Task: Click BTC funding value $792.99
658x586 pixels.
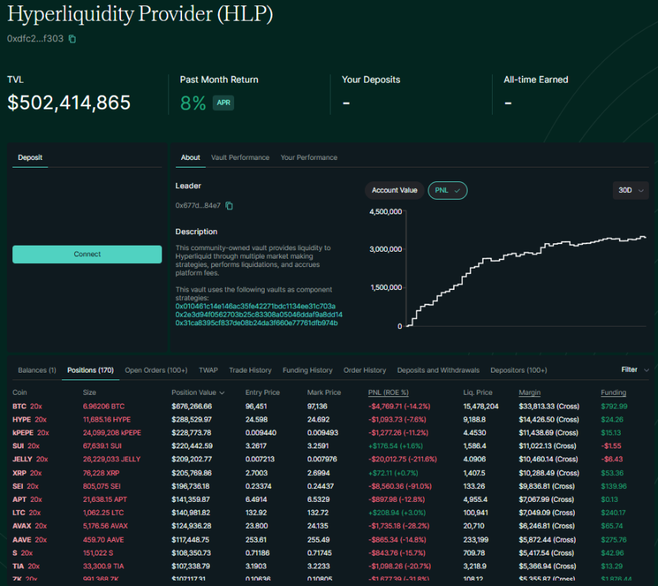Action: (614, 406)
